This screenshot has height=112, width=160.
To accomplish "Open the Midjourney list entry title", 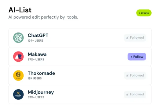I will 41,92.
